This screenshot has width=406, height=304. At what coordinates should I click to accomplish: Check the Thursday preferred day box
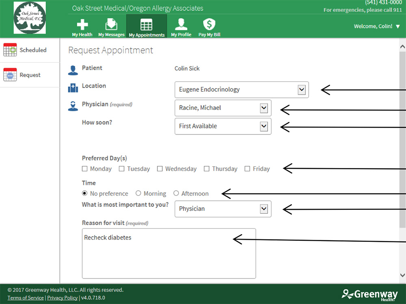click(x=206, y=169)
